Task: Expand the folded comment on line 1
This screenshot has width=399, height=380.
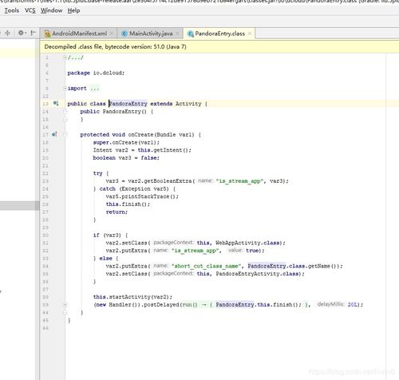Action: (65, 57)
